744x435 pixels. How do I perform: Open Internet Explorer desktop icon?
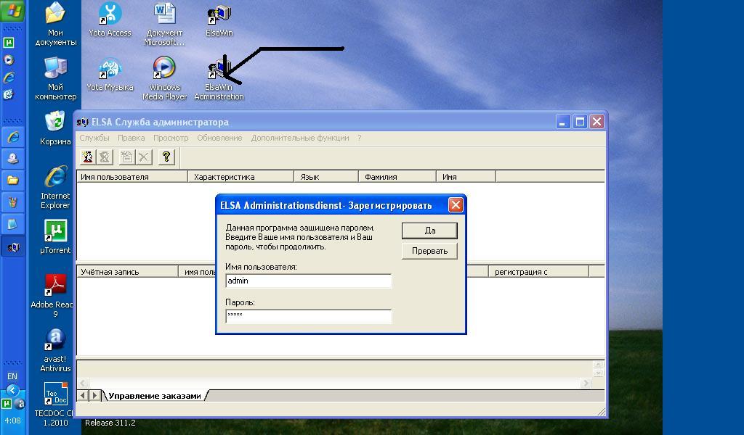pos(55,178)
